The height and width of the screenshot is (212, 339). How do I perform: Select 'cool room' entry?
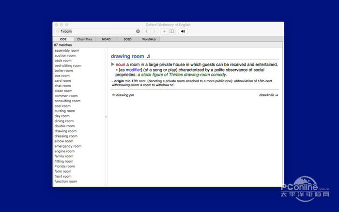pos(62,106)
